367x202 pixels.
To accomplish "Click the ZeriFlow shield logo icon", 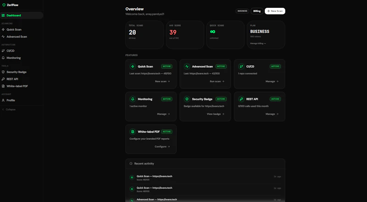I will (x=4, y=5).
